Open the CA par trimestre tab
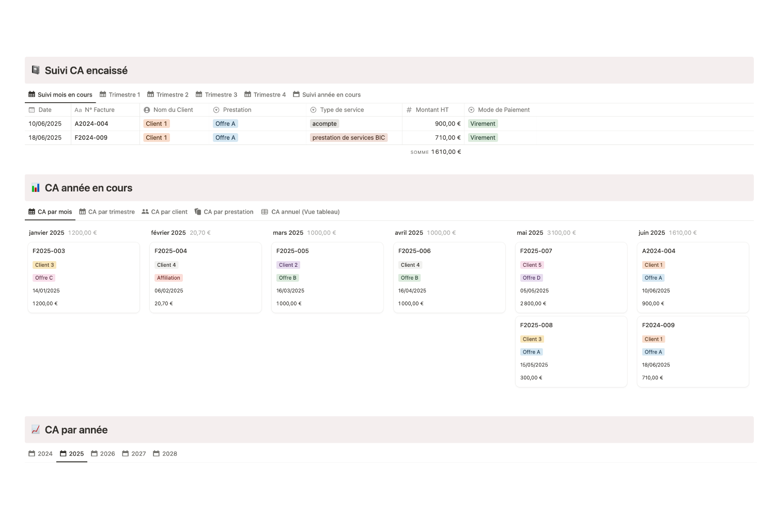This screenshot has width=775, height=516. 107,212
